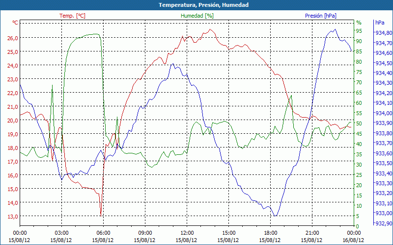Click the 21:00 time axis label
This screenshot has height=245, width=393.
point(312,233)
